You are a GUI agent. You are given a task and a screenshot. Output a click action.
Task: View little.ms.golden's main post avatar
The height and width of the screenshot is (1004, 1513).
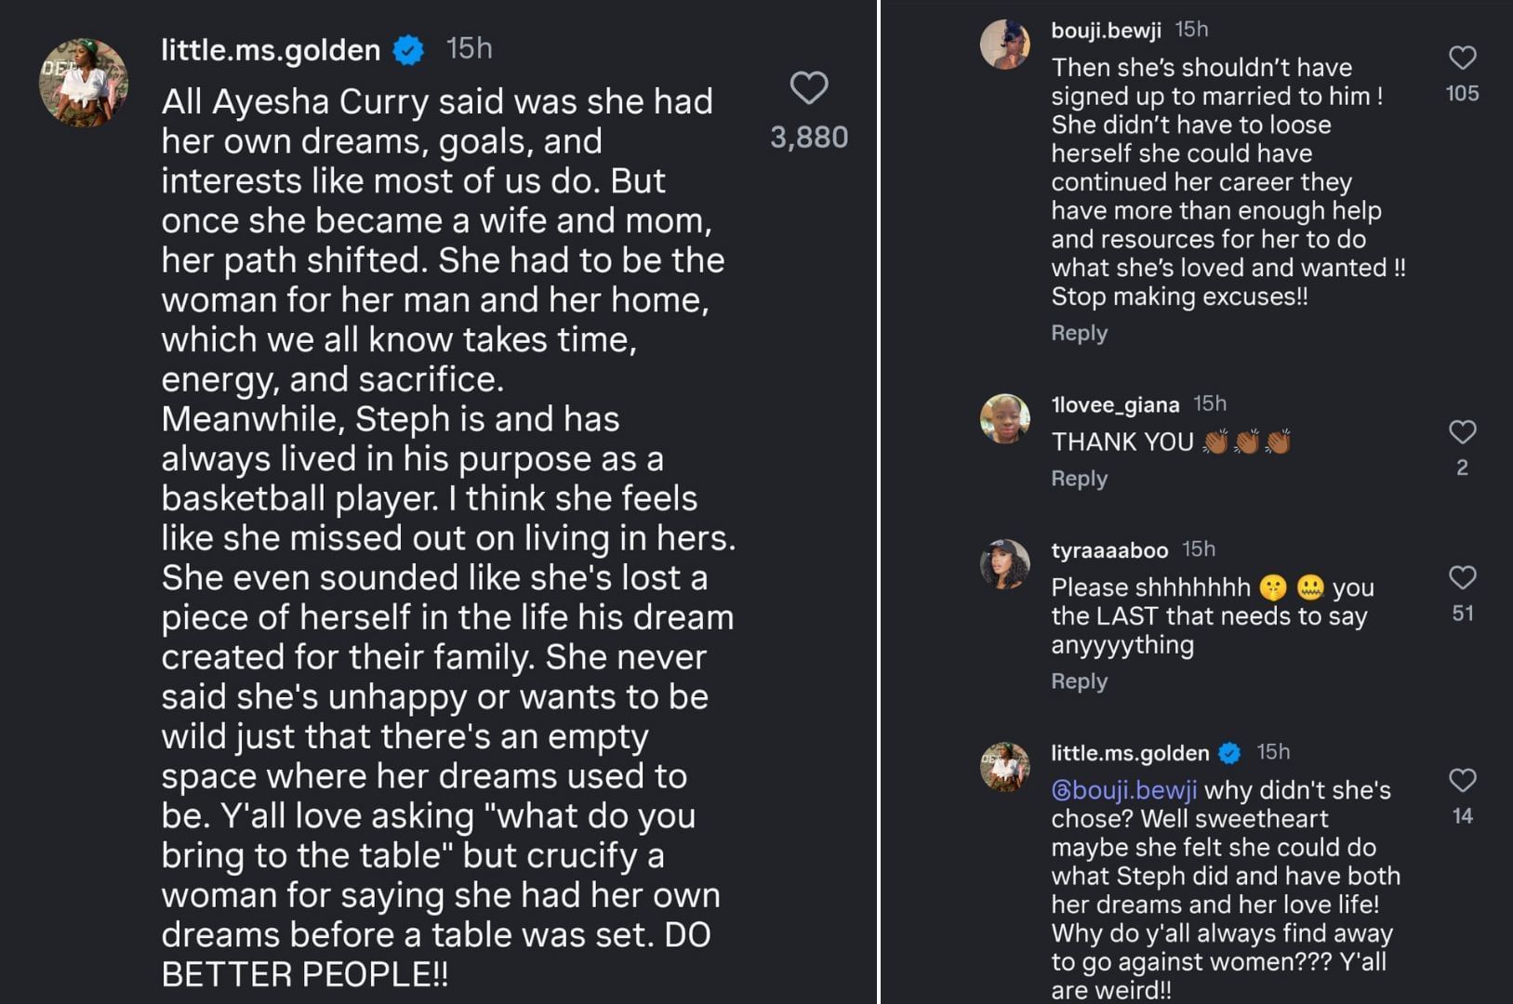(84, 82)
